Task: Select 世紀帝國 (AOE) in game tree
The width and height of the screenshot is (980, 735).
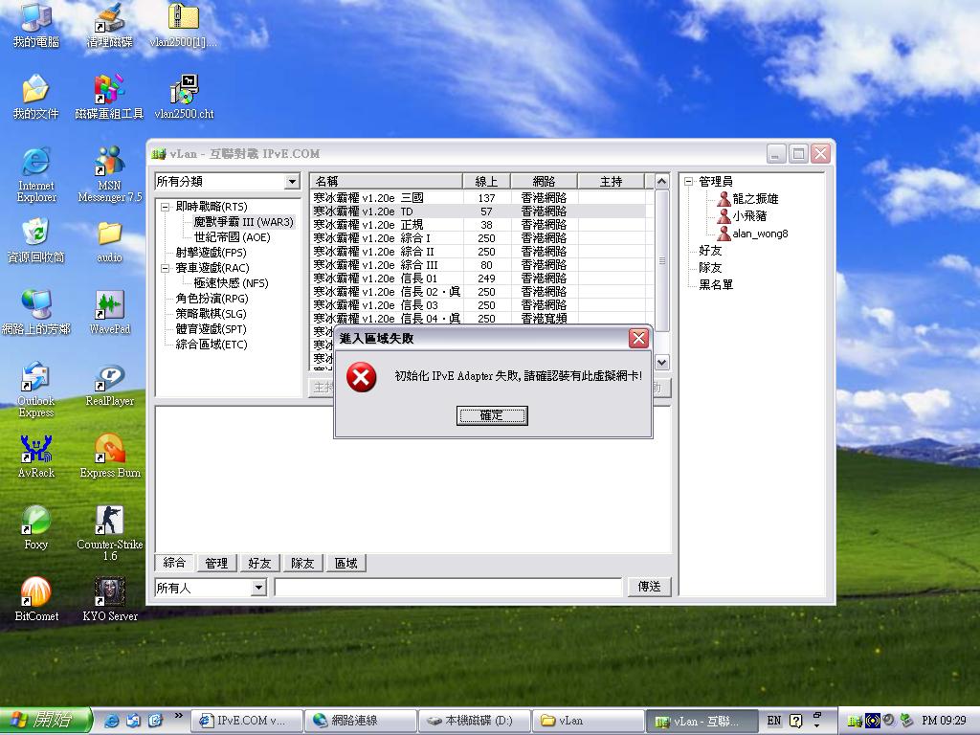Action: click(x=232, y=237)
